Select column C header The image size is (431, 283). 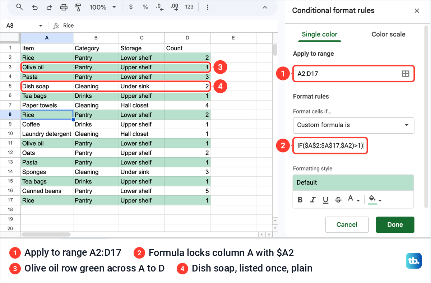pyautogui.click(x=142, y=38)
